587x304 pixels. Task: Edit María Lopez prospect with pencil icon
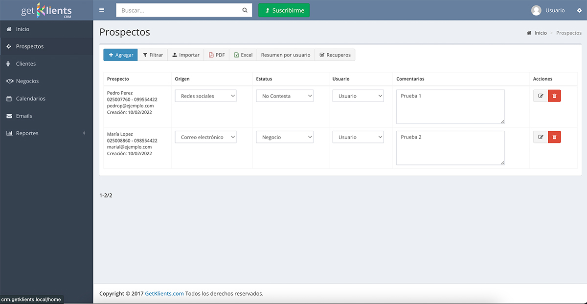[541, 137]
